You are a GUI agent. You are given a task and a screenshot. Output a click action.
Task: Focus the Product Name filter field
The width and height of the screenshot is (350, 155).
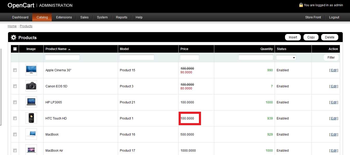click(x=62, y=57)
